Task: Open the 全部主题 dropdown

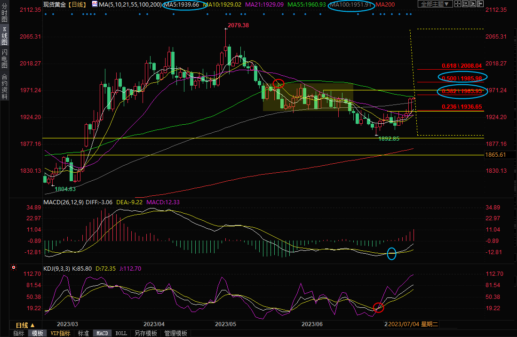Action: click(435, 4)
